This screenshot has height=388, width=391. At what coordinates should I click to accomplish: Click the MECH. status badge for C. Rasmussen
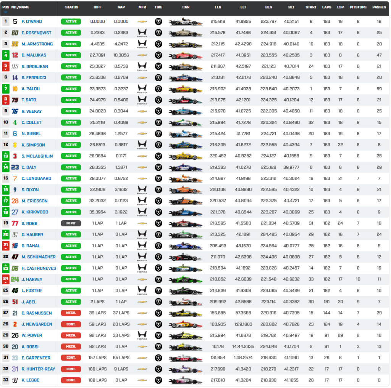[71, 313]
